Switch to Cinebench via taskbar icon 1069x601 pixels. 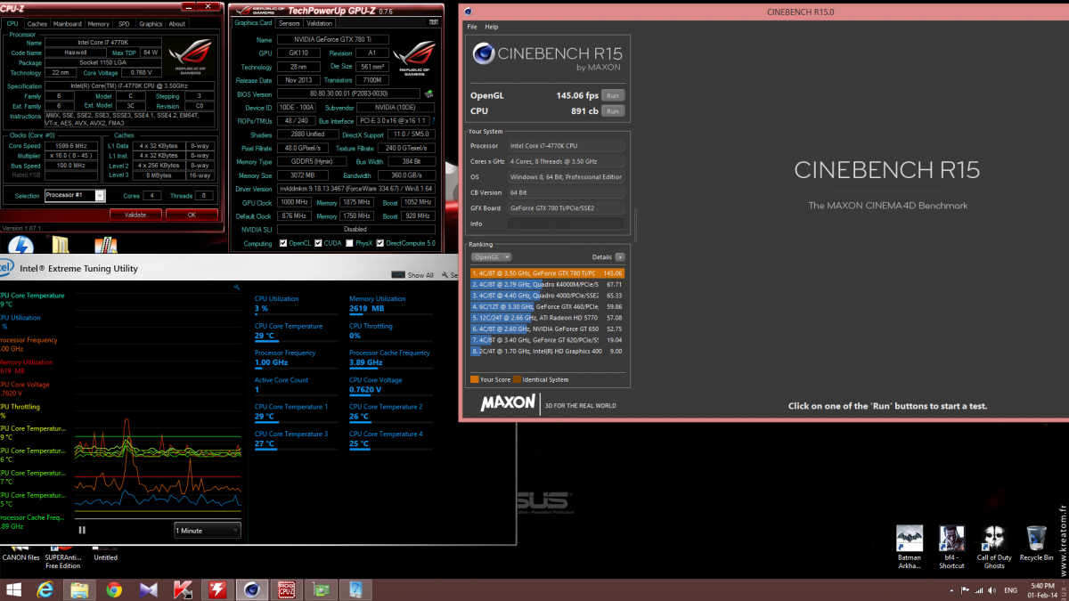click(x=252, y=589)
